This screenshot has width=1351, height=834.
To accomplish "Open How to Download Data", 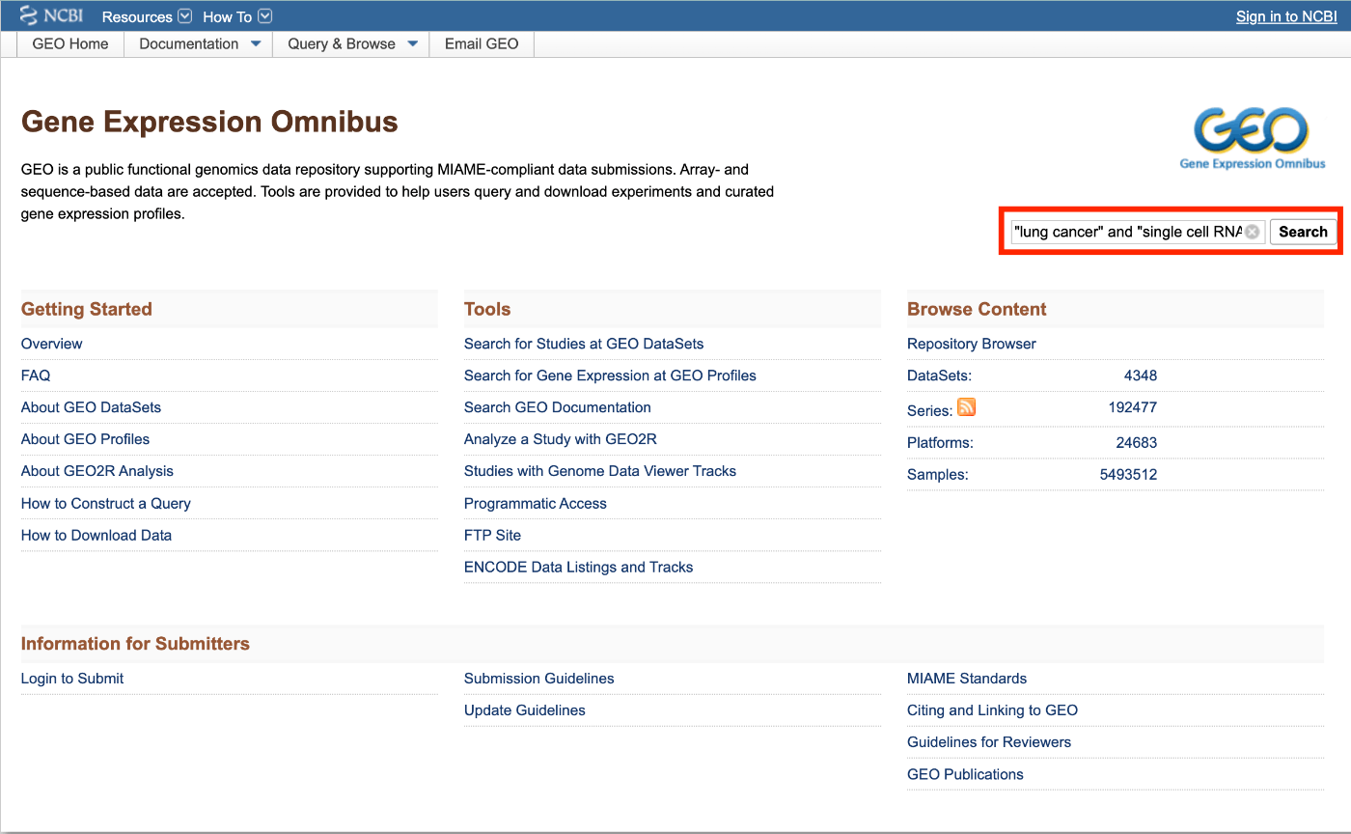I will point(96,535).
